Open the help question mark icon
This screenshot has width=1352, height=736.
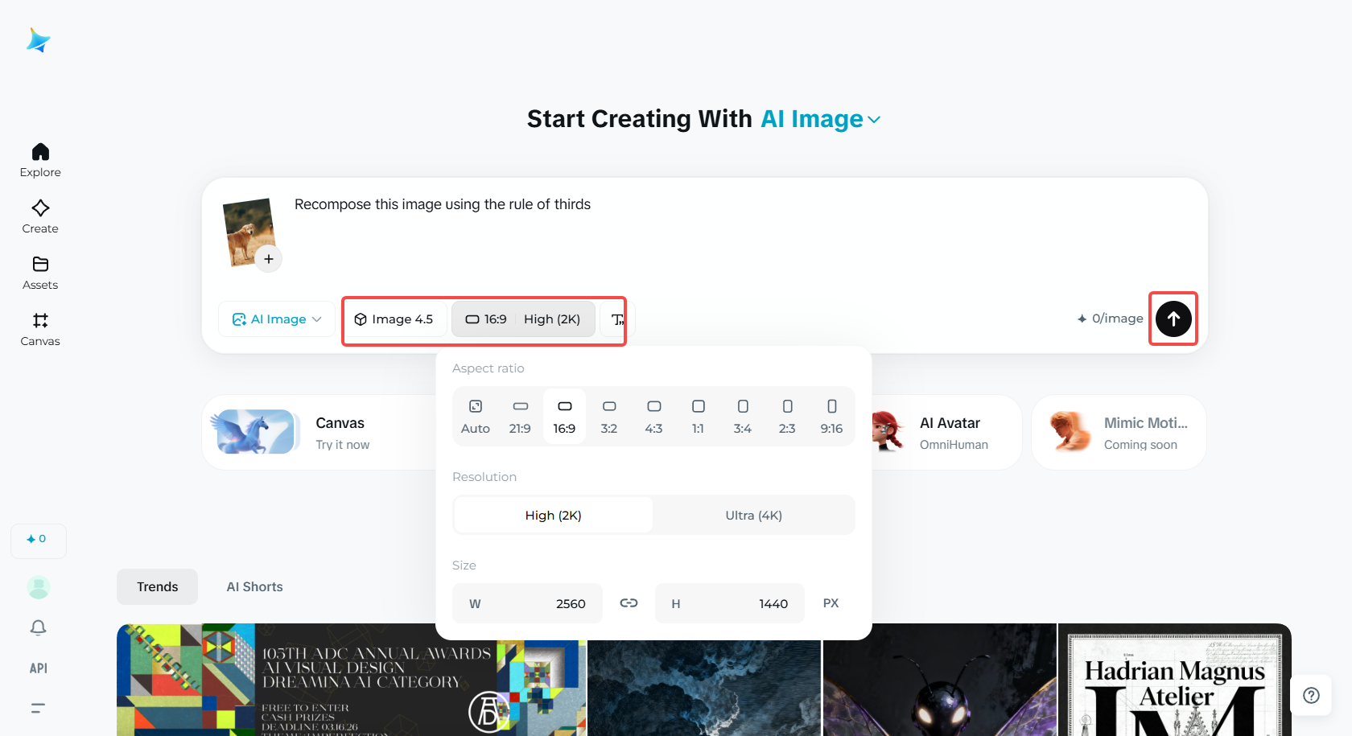point(1311,695)
